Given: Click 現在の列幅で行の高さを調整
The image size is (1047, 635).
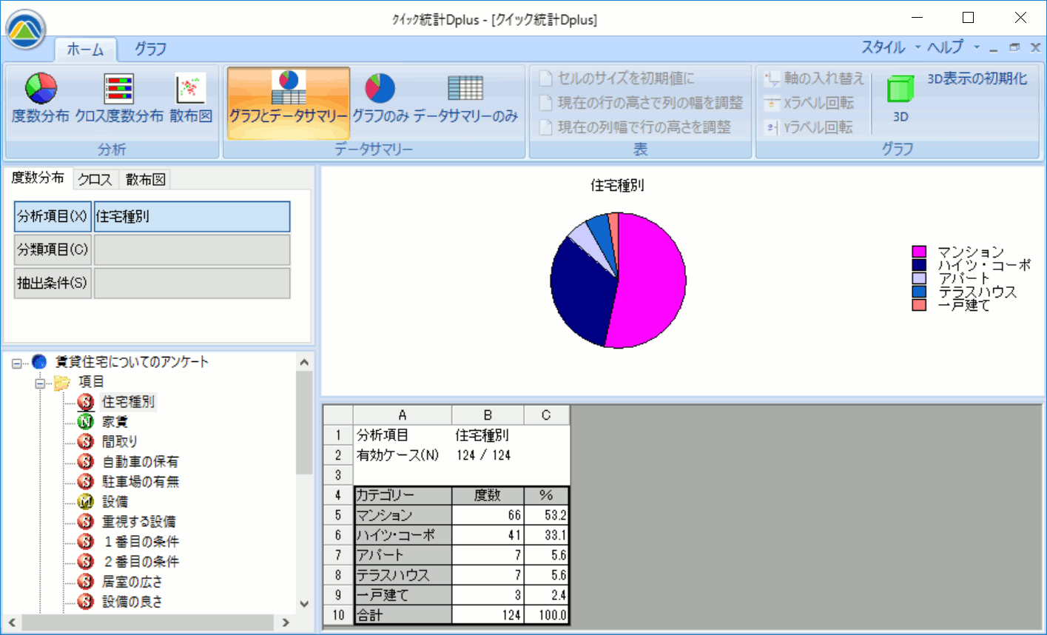Looking at the screenshot, I should pos(635,127).
